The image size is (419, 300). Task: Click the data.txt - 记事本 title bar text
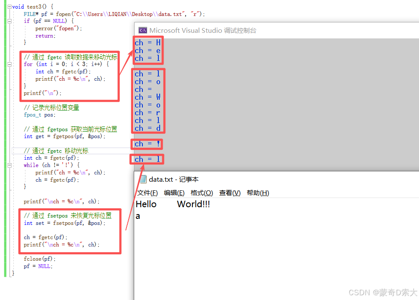tap(174, 180)
